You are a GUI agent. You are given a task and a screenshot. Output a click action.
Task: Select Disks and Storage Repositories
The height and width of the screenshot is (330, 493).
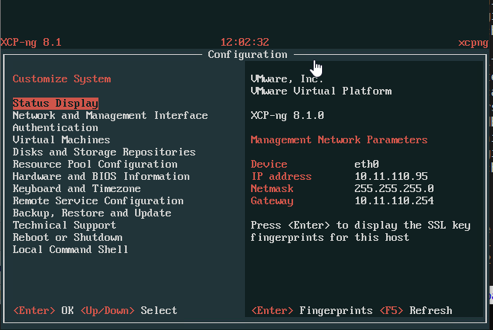[x=104, y=152]
